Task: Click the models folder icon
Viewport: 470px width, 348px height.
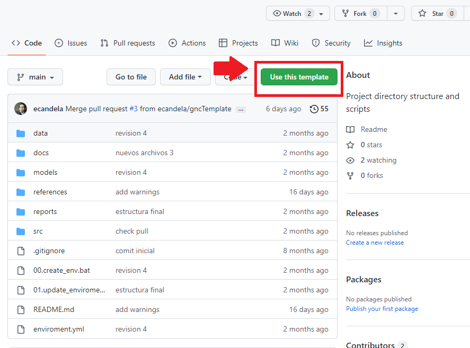Action: coord(21,172)
